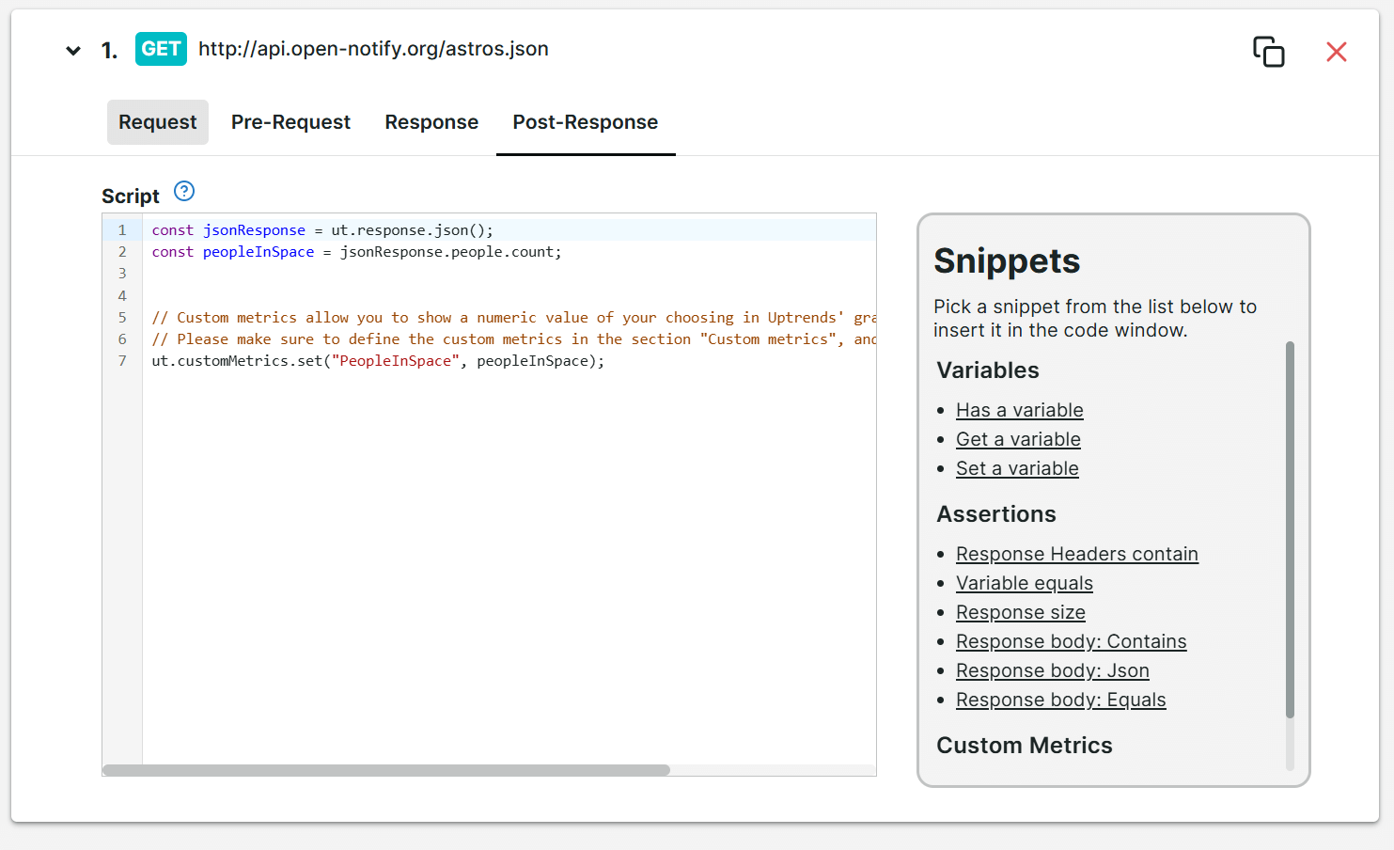1394x850 pixels.
Task: Open the Script help question-mark icon
Action: [x=184, y=191]
